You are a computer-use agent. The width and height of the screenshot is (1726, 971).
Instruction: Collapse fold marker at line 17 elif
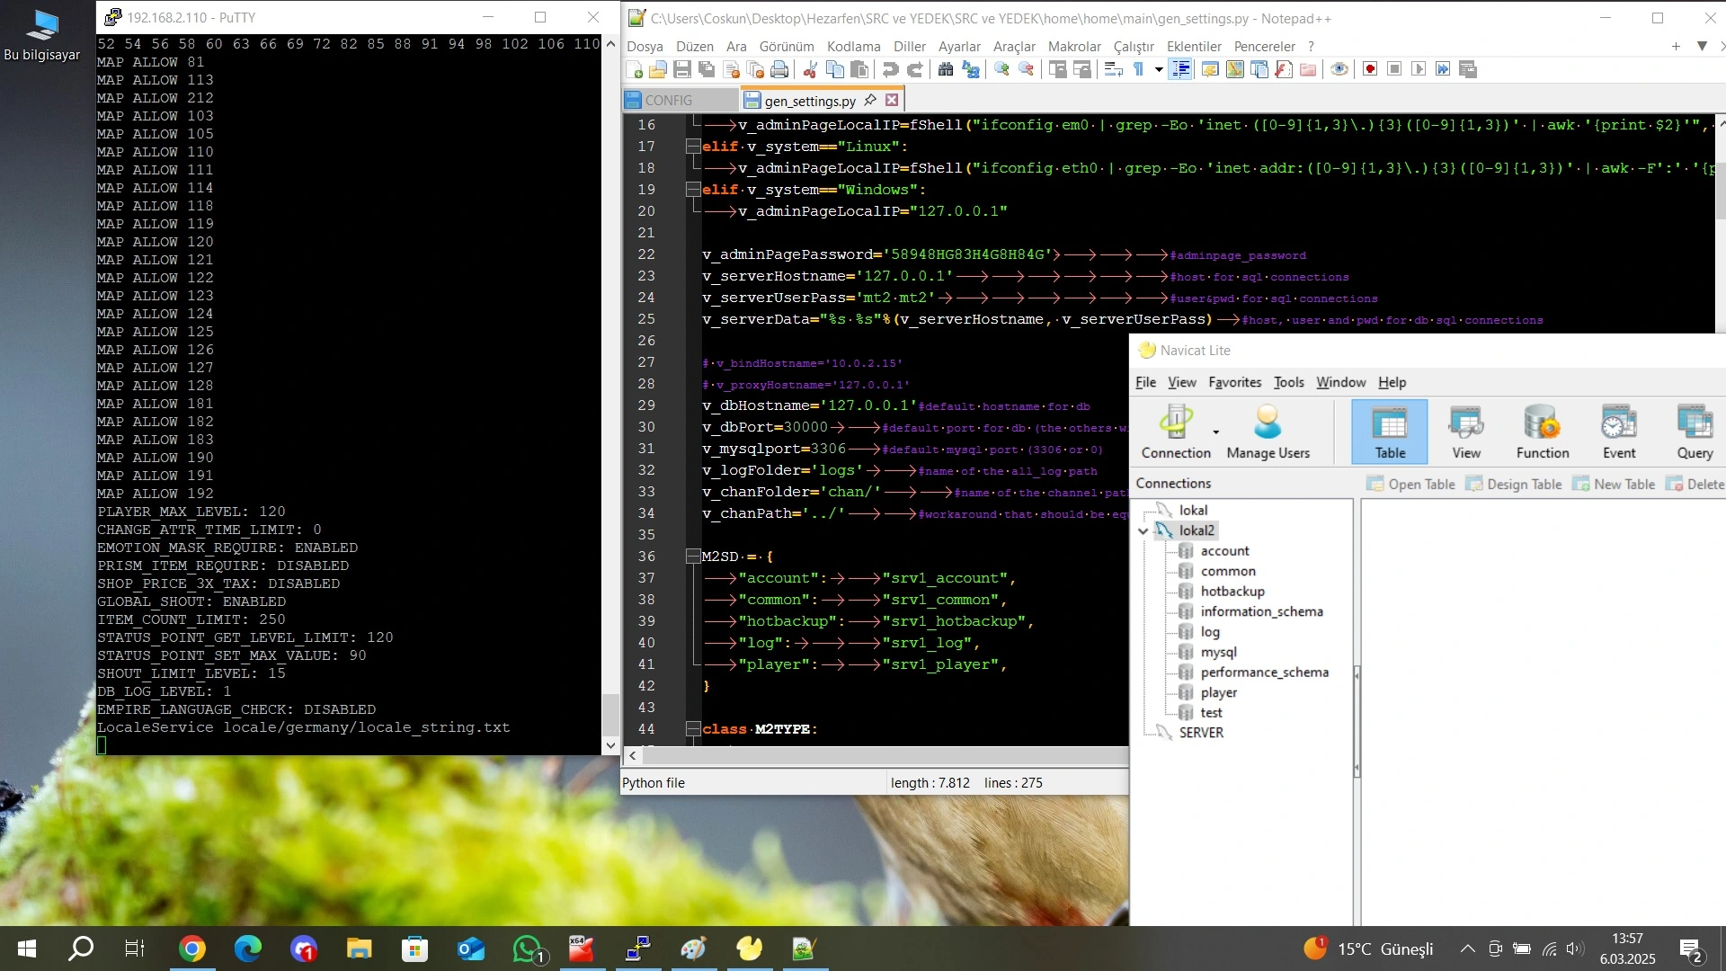692,147
